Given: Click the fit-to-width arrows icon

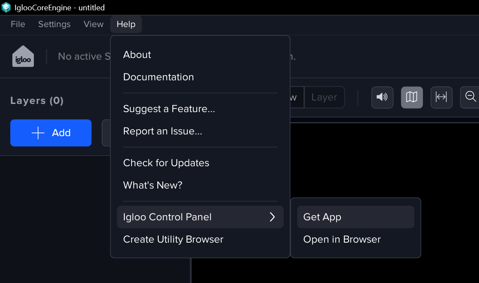Looking at the screenshot, I should click(x=441, y=97).
